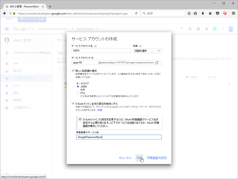
Task: Tick the service account table header checkbox
Action: pos(60,77)
